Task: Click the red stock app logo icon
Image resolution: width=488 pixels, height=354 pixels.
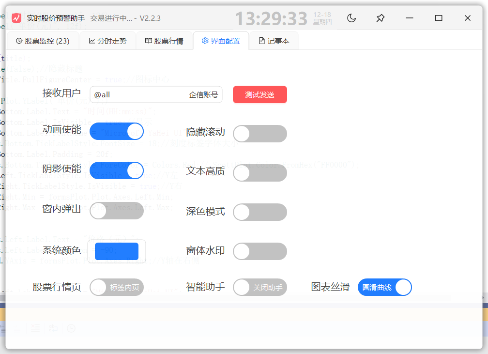Action: click(16, 18)
